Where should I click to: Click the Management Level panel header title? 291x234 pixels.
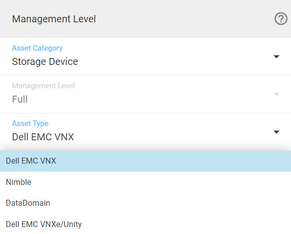pos(54,19)
